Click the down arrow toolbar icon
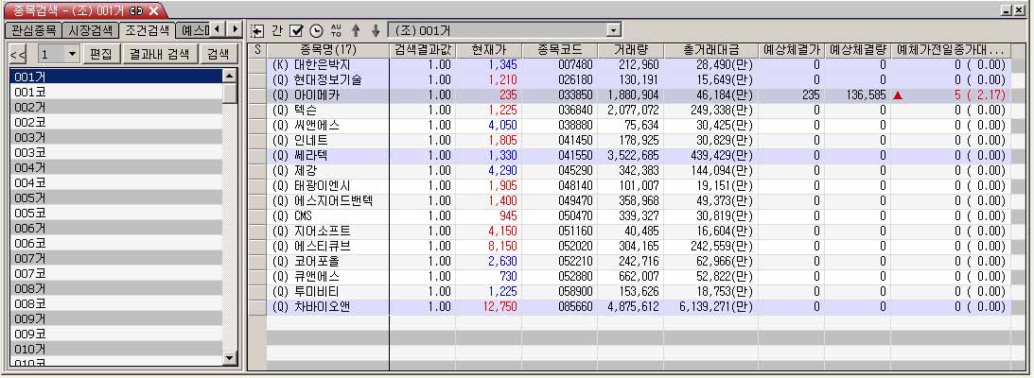1034x378 pixels. pos(376,31)
